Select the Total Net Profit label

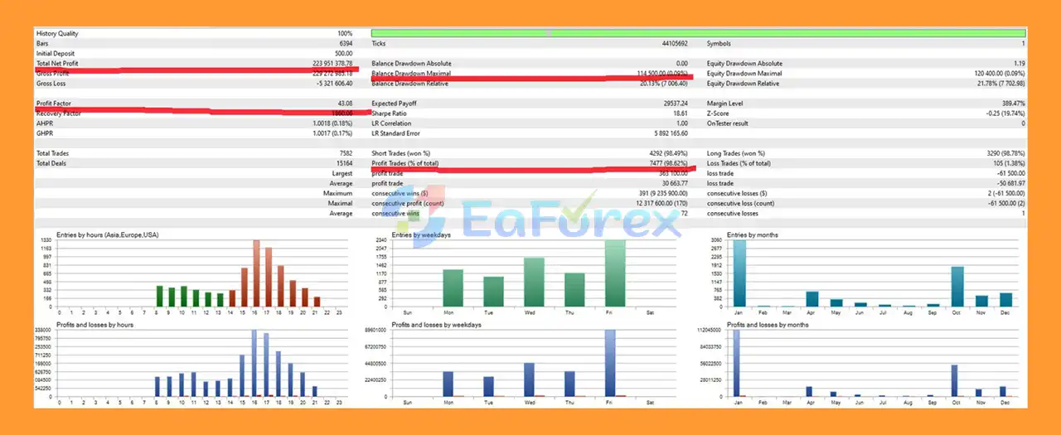[x=57, y=63]
